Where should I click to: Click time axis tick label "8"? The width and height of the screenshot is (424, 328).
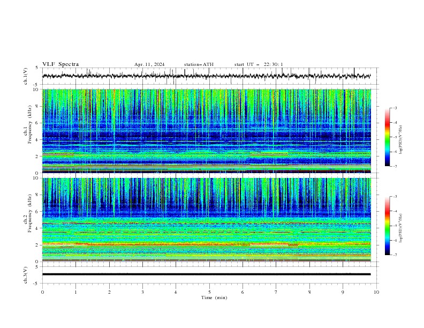click(x=309, y=292)
